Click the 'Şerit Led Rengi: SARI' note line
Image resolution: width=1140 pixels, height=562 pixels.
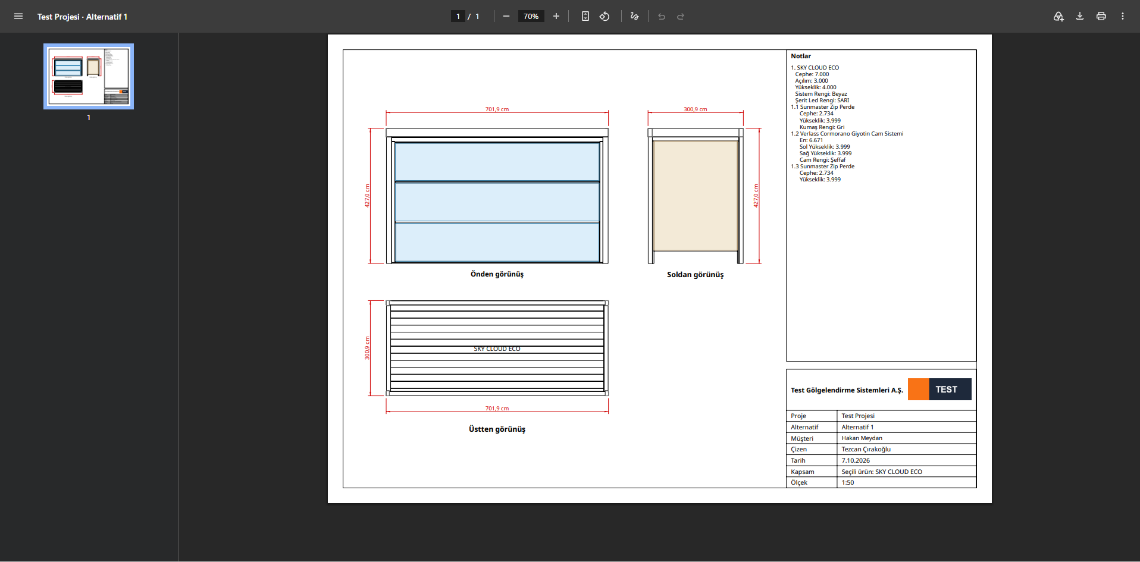coord(822,101)
